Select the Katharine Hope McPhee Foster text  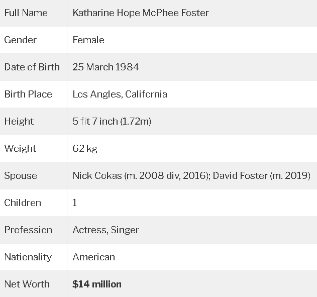[141, 13]
